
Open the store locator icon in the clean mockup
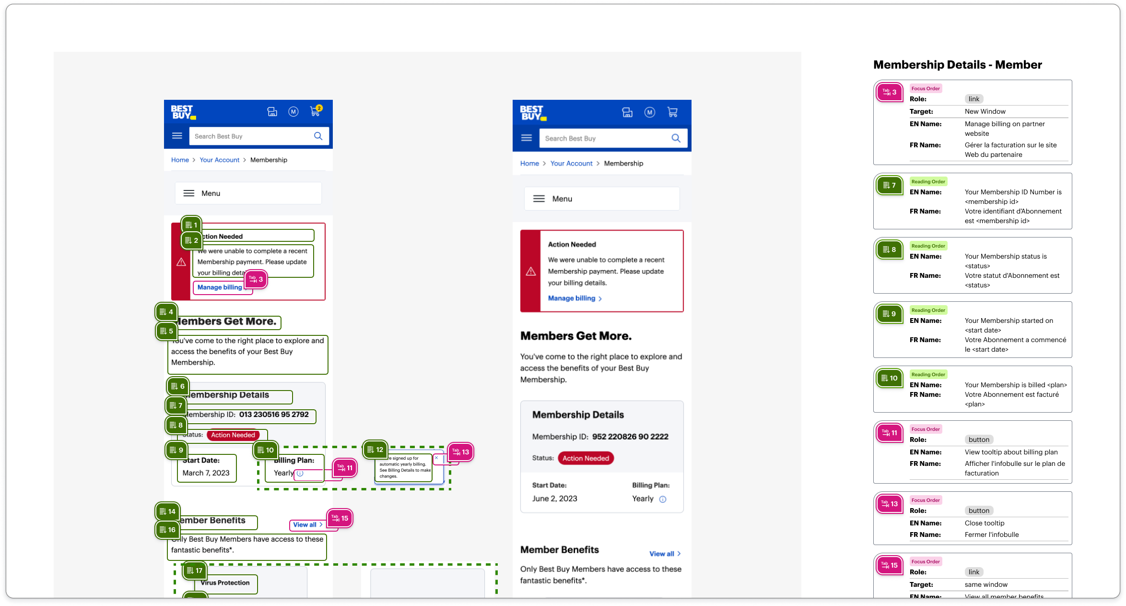point(627,112)
